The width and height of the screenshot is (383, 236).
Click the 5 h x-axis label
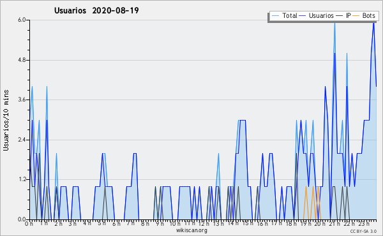click(101, 223)
